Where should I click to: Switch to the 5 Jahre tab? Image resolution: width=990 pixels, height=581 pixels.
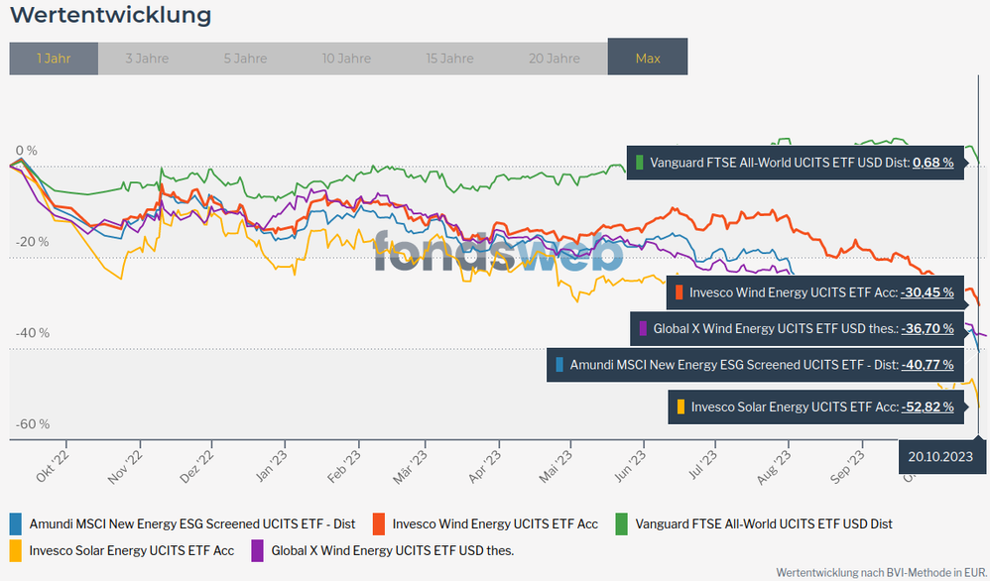[x=245, y=58]
